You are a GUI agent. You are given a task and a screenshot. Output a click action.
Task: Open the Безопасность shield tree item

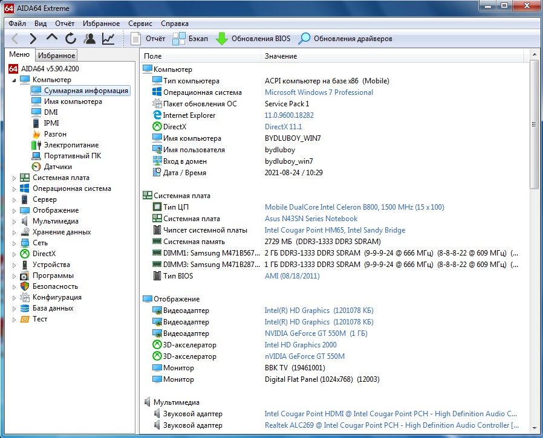click(x=49, y=286)
